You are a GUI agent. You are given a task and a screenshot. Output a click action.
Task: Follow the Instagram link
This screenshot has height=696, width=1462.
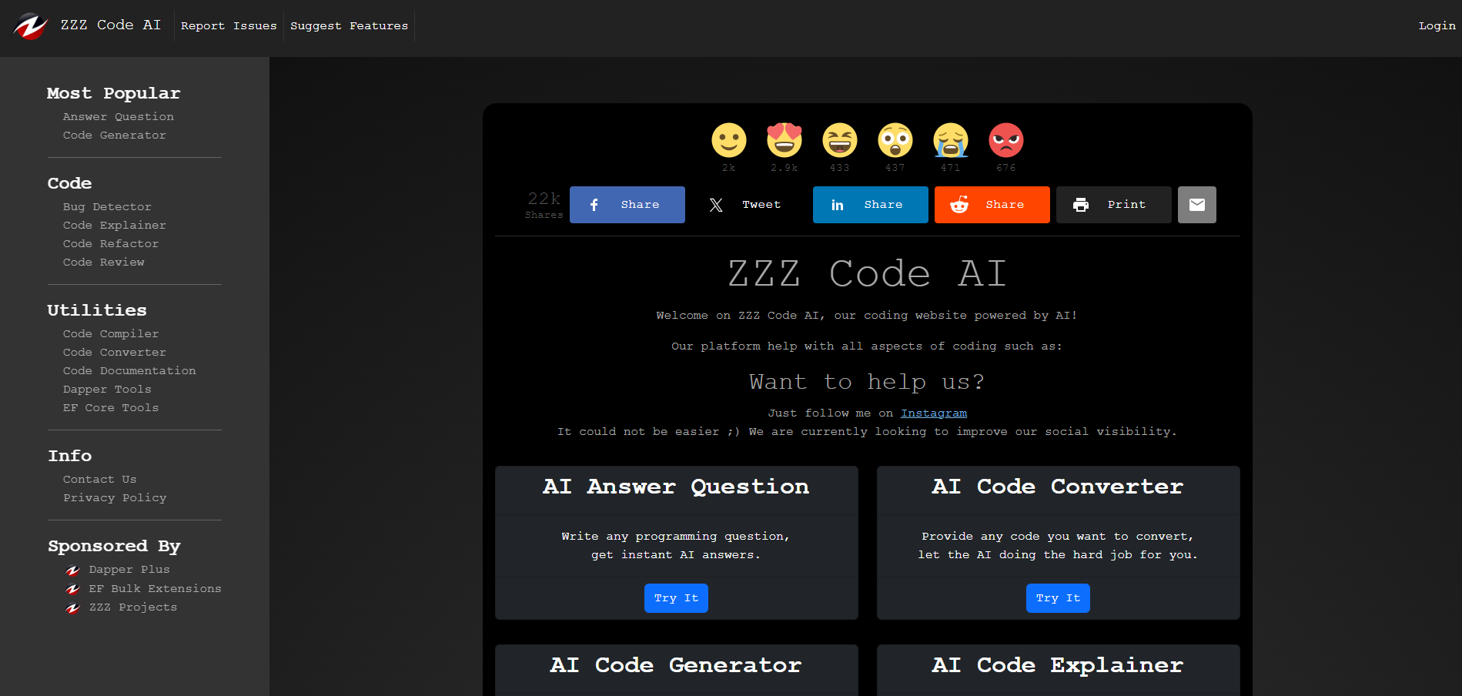pos(933,413)
